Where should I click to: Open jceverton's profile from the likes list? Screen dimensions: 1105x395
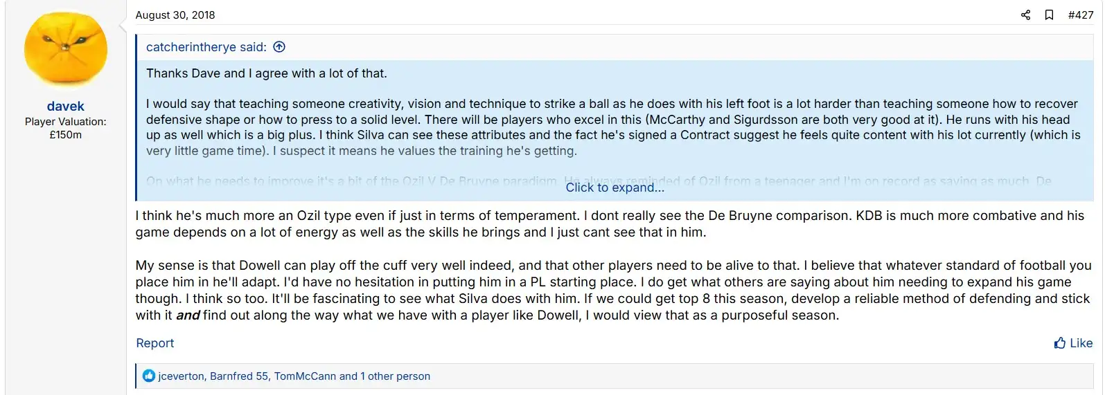pyautogui.click(x=181, y=376)
